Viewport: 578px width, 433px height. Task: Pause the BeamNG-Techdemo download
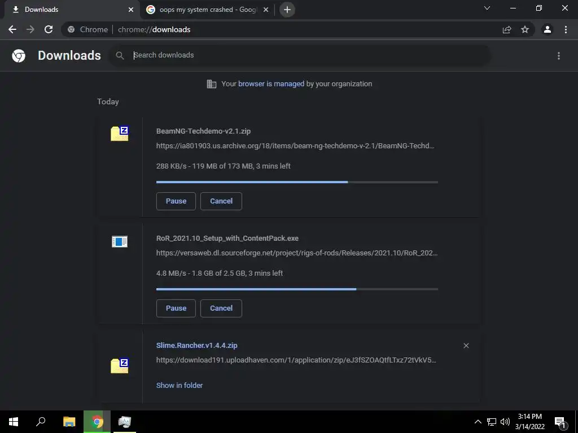tap(176, 201)
